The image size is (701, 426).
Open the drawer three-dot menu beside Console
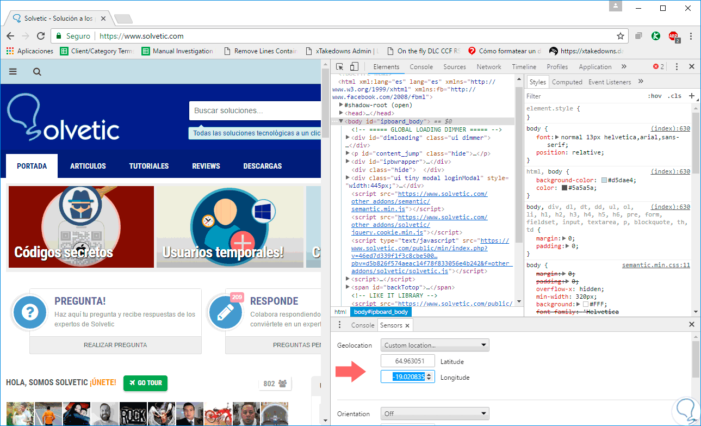coord(339,325)
